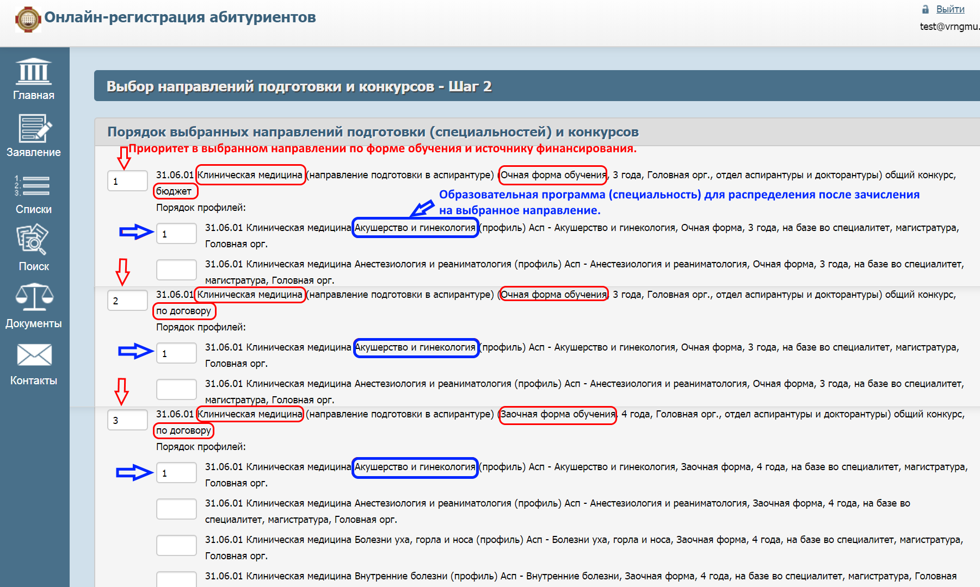Click the page title Онлайн-регистрация абитуриентов
Viewport: 980px width, 587px height.
[180, 17]
